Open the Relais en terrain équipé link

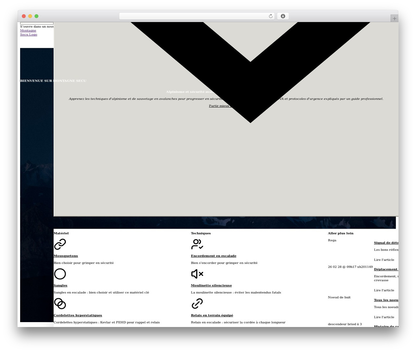tap(212, 315)
